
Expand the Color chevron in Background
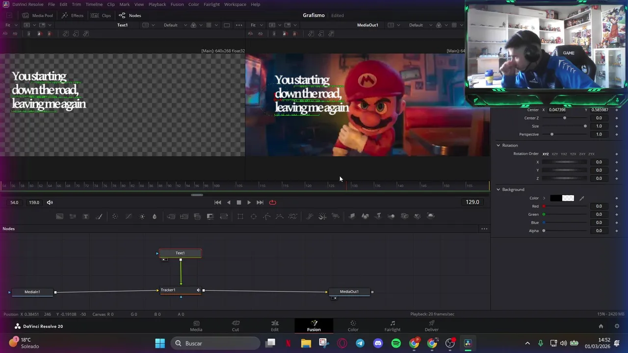click(x=544, y=198)
